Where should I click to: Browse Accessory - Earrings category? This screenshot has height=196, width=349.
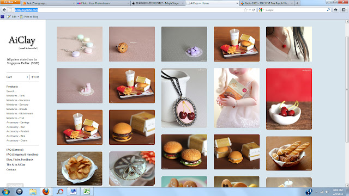(x=18, y=122)
